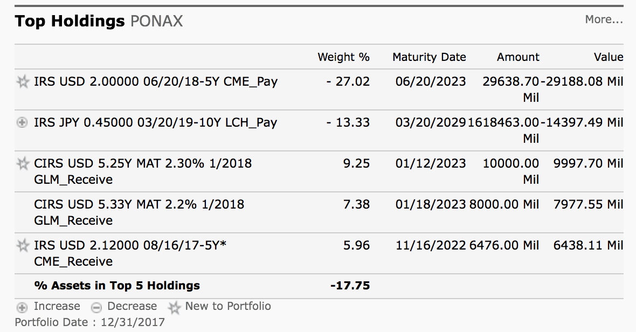
Task: Open IRS USD 2.00000 06/20/18-5Y CME_Pay holding
Action: 156,81
